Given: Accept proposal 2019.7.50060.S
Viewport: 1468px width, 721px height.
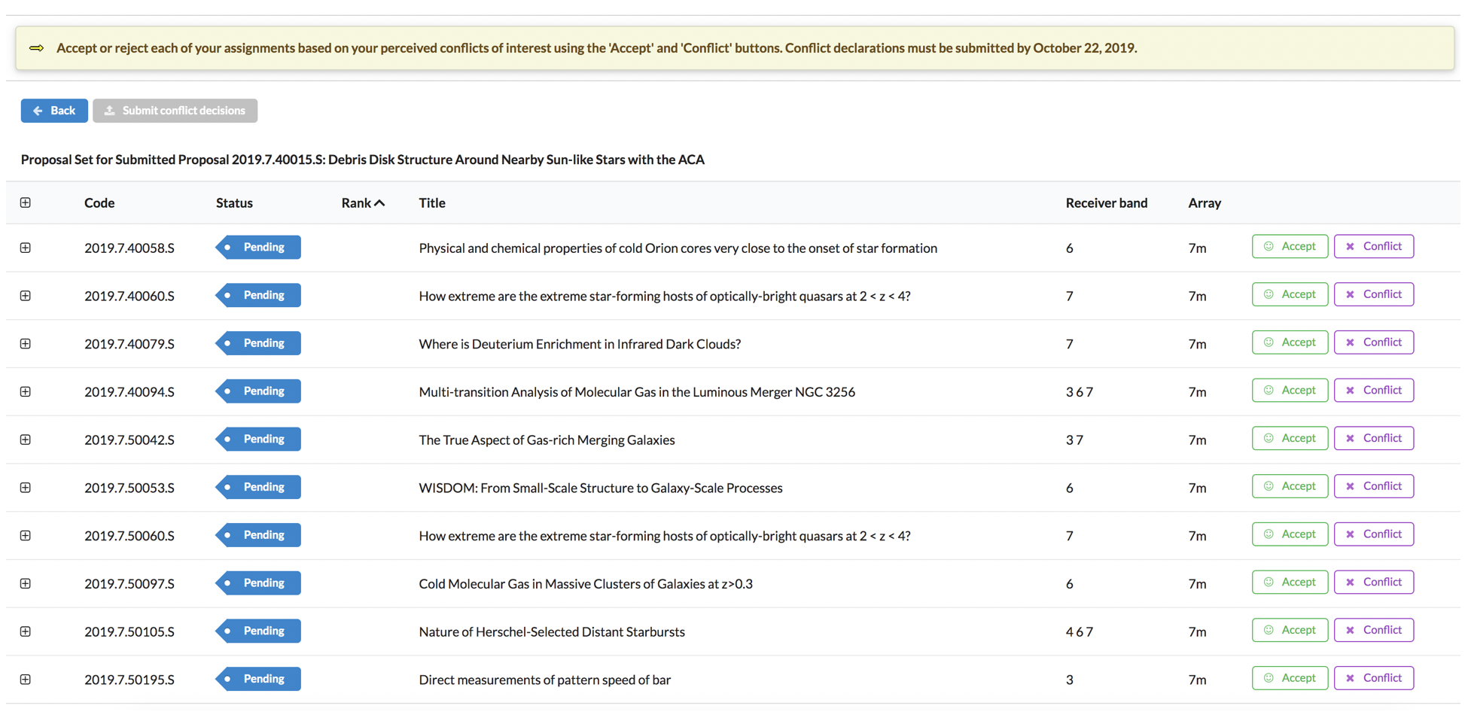Looking at the screenshot, I should (x=1289, y=534).
